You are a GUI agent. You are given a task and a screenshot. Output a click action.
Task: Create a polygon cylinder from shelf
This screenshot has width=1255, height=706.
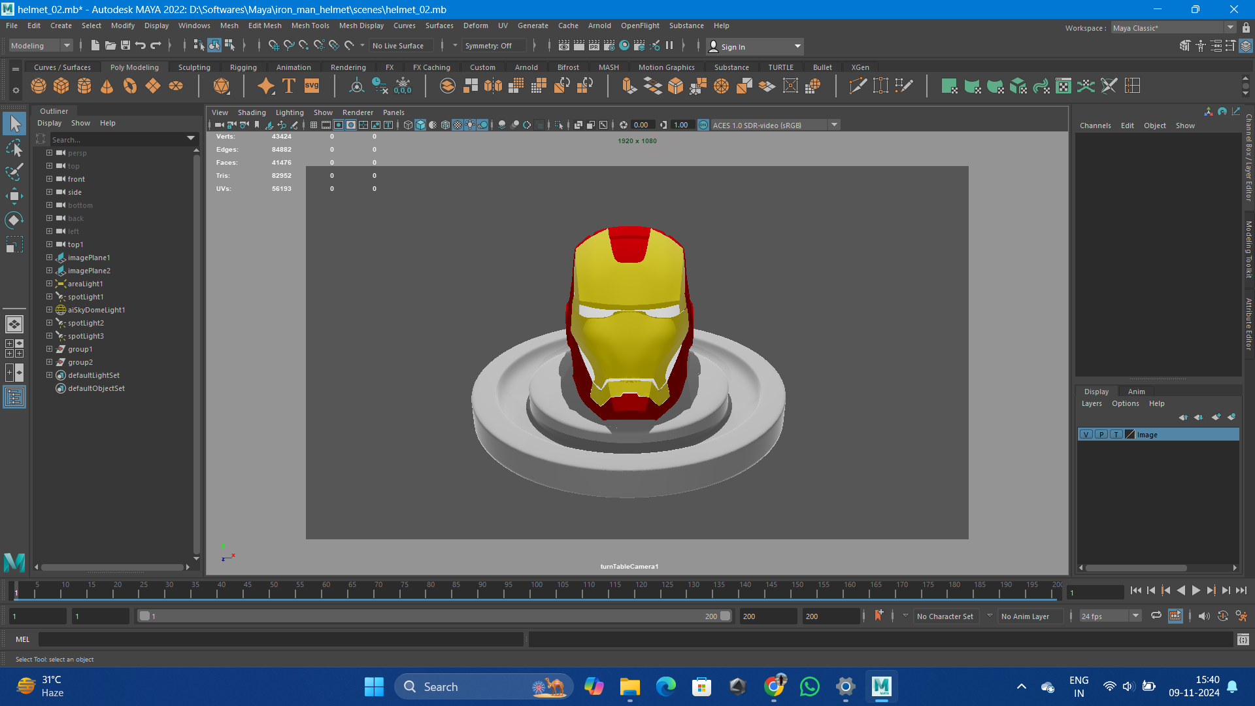point(84,86)
